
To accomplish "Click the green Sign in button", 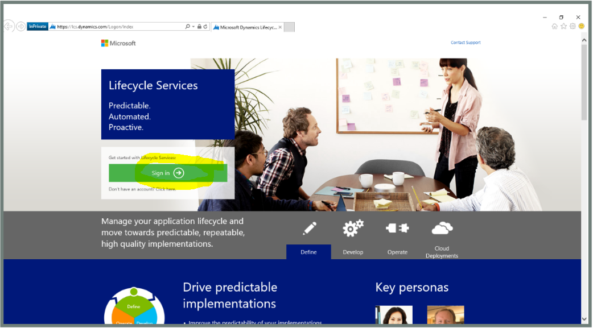I will (x=168, y=173).
